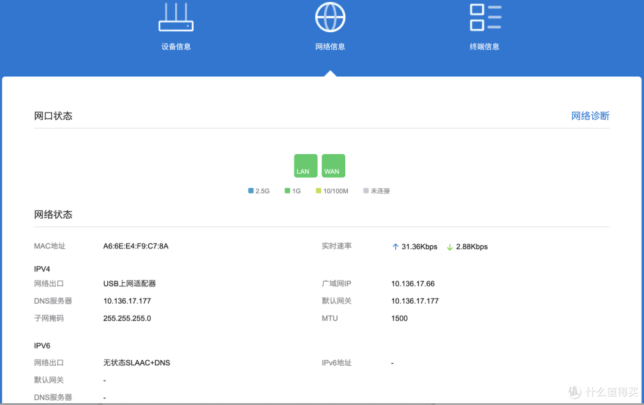Select WAN IP 10.136.17.66
644x405 pixels.
[413, 283]
